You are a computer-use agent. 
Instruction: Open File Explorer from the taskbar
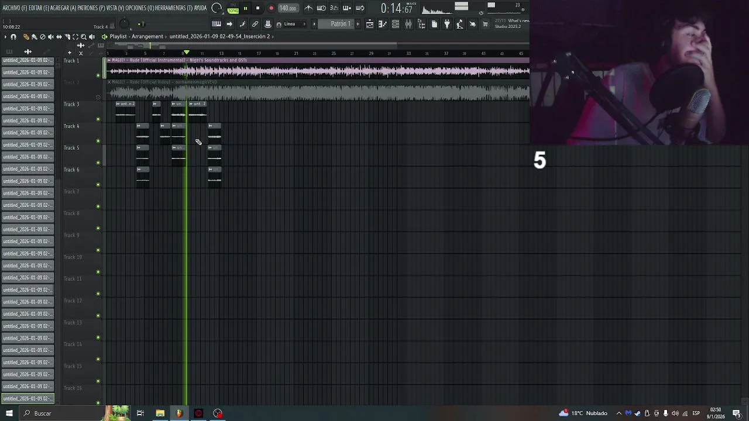(160, 413)
